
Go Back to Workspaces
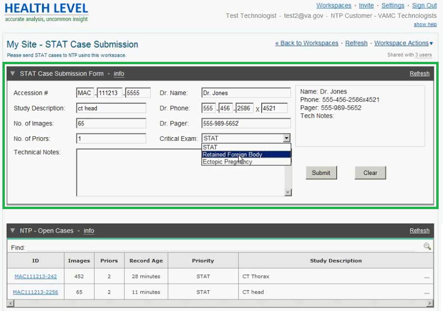pyautogui.click(x=307, y=43)
